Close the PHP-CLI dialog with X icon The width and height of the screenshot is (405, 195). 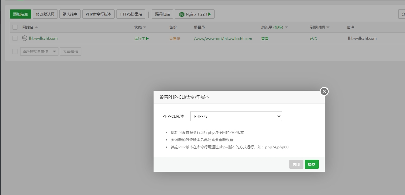click(x=324, y=91)
